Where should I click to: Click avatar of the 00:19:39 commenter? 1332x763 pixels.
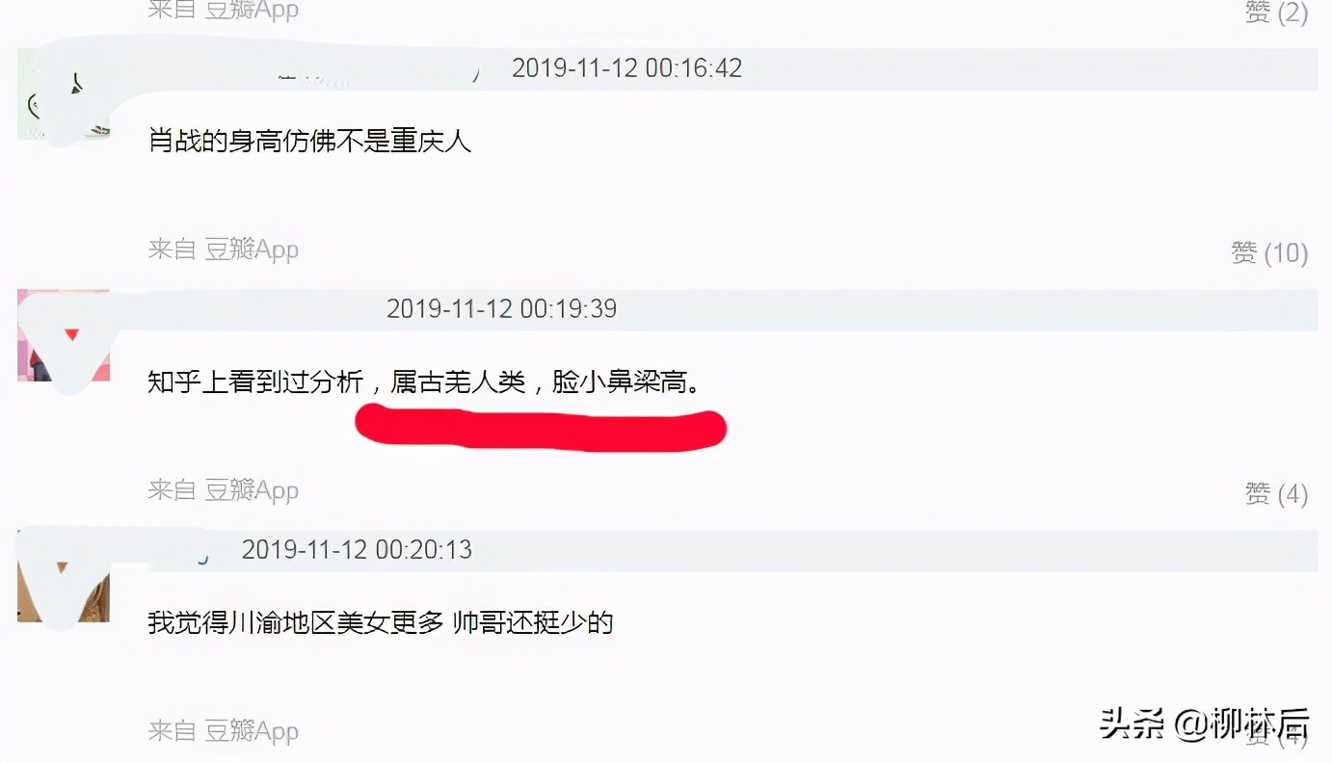click(64, 335)
